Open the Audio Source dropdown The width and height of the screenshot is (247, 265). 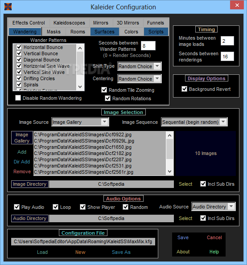(x=214, y=207)
